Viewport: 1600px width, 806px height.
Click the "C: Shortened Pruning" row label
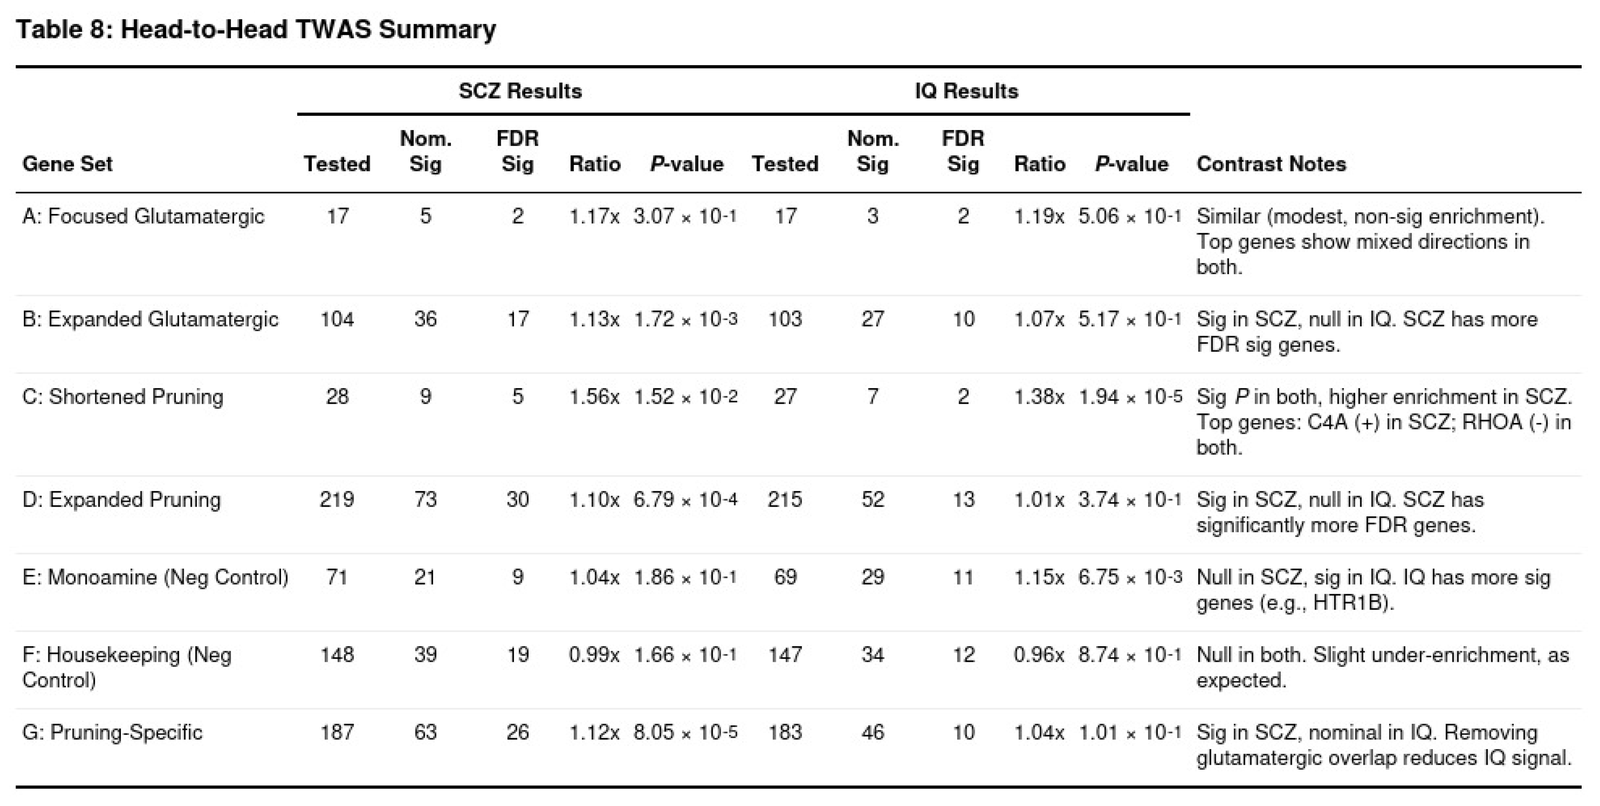pos(122,397)
